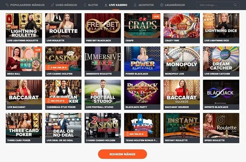The width and height of the screenshot is (246, 162).
Task: Open the Immersive Roulette game
Action: (x=102, y=61)
